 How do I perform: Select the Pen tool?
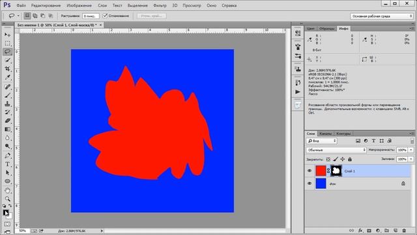7,155
